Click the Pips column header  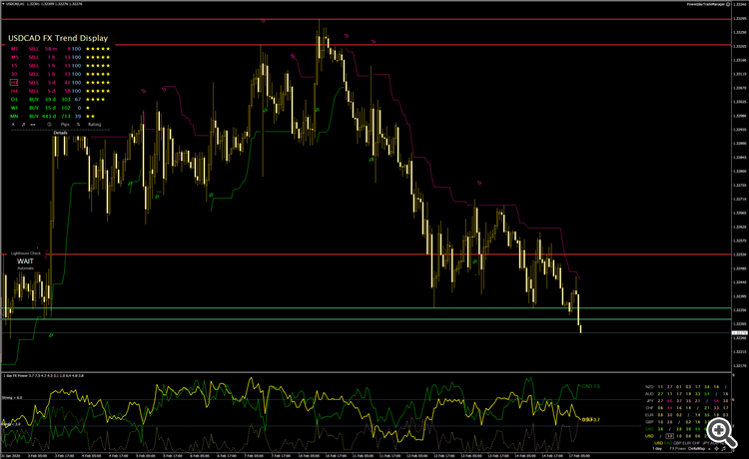[x=65, y=125]
